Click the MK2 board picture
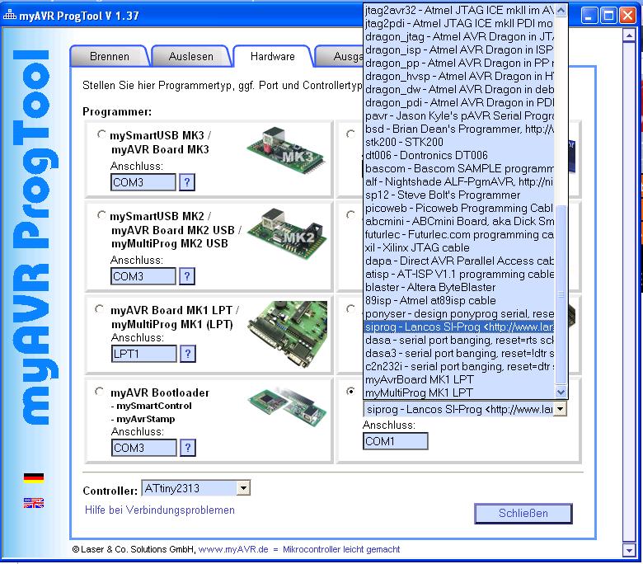This screenshot has height=564, width=643. (287, 235)
